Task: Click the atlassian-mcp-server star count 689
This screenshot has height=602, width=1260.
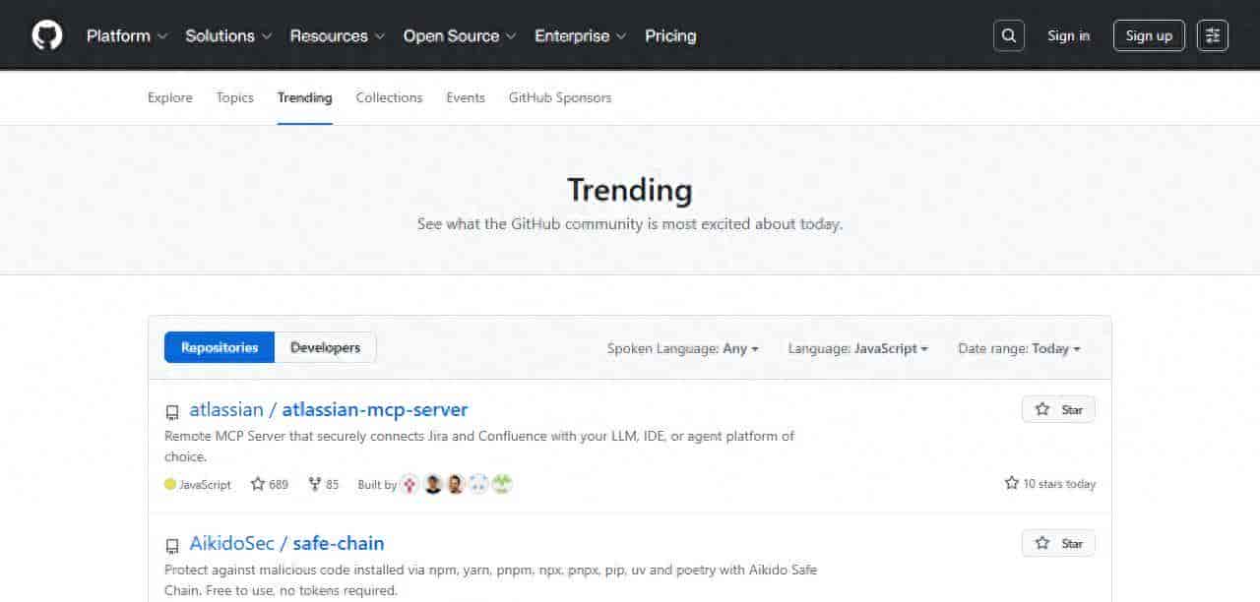Action: [x=270, y=484]
